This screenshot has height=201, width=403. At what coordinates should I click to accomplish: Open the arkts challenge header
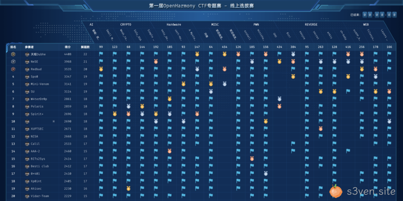click(x=329, y=35)
